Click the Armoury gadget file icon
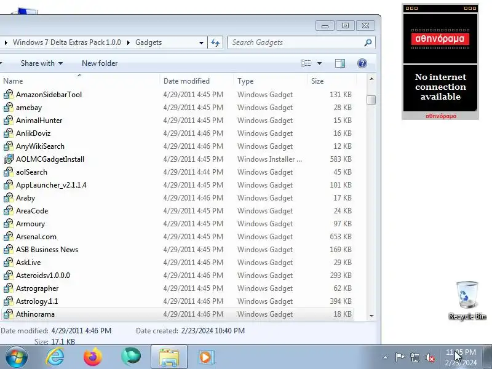 click(9, 223)
